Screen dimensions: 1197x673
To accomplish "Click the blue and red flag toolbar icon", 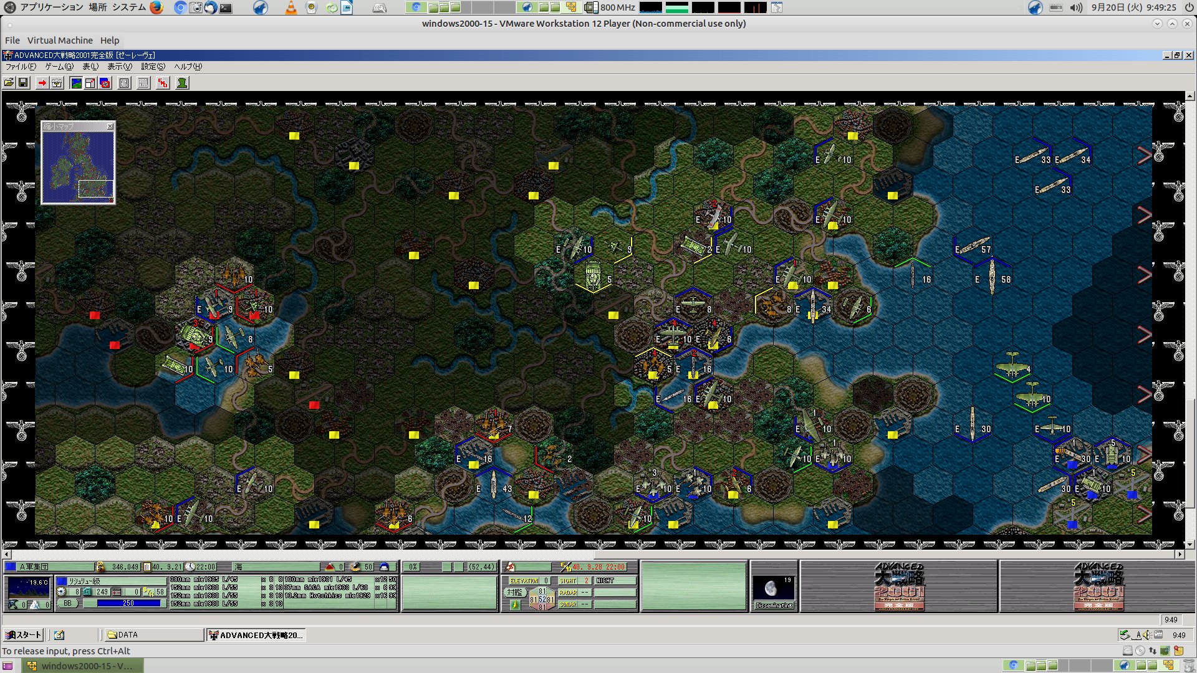I will point(105,83).
